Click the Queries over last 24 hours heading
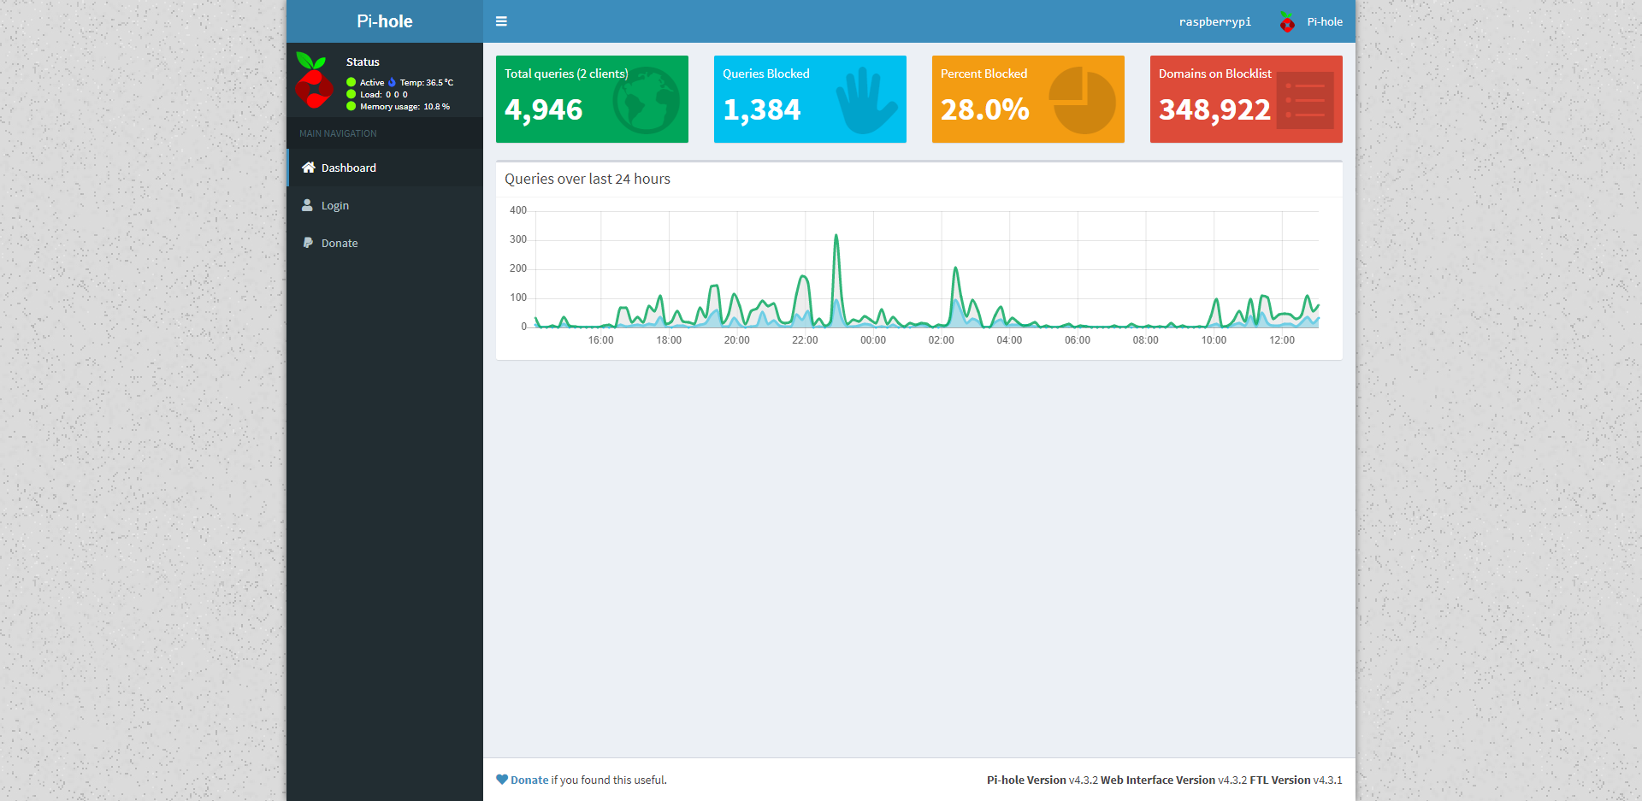Image resolution: width=1642 pixels, height=801 pixels. click(x=588, y=179)
